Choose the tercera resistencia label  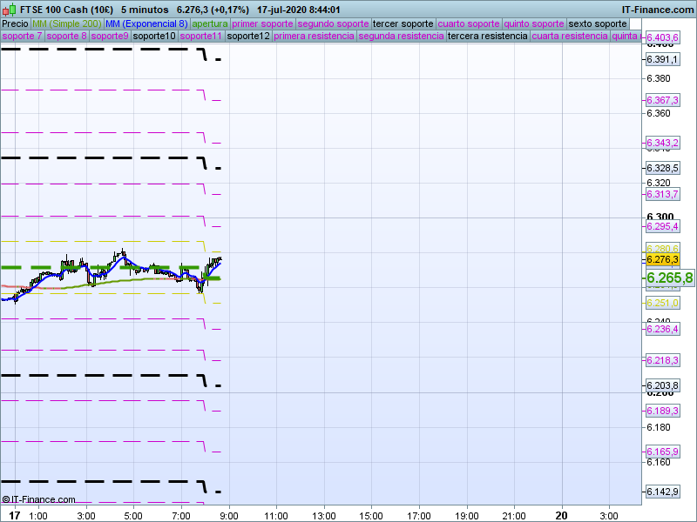tap(487, 36)
